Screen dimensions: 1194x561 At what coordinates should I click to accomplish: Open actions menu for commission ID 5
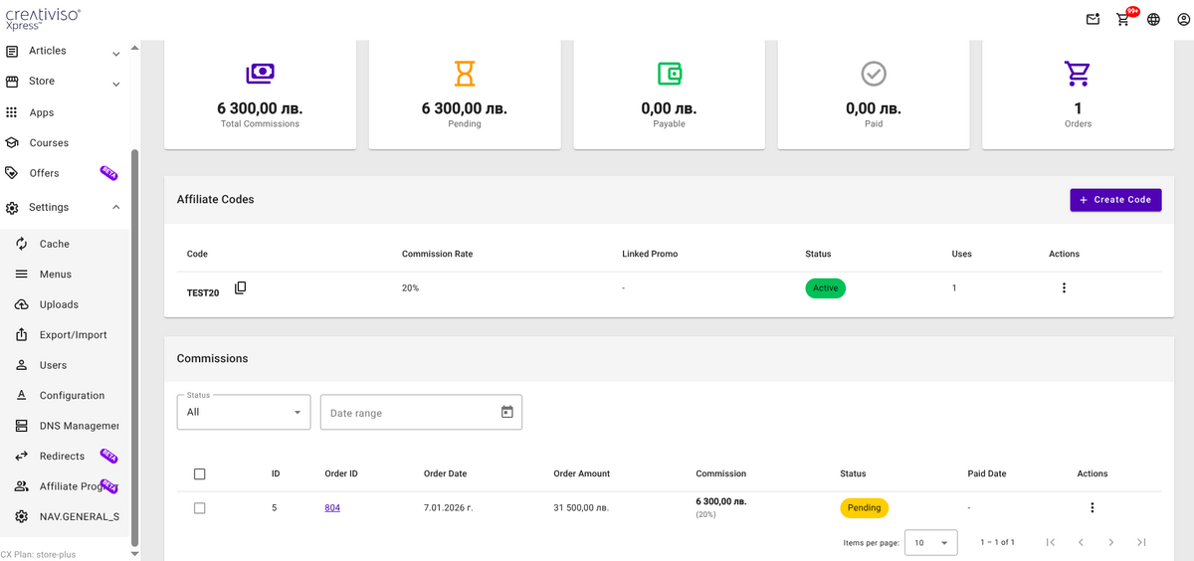pyautogui.click(x=1092, y=508)
